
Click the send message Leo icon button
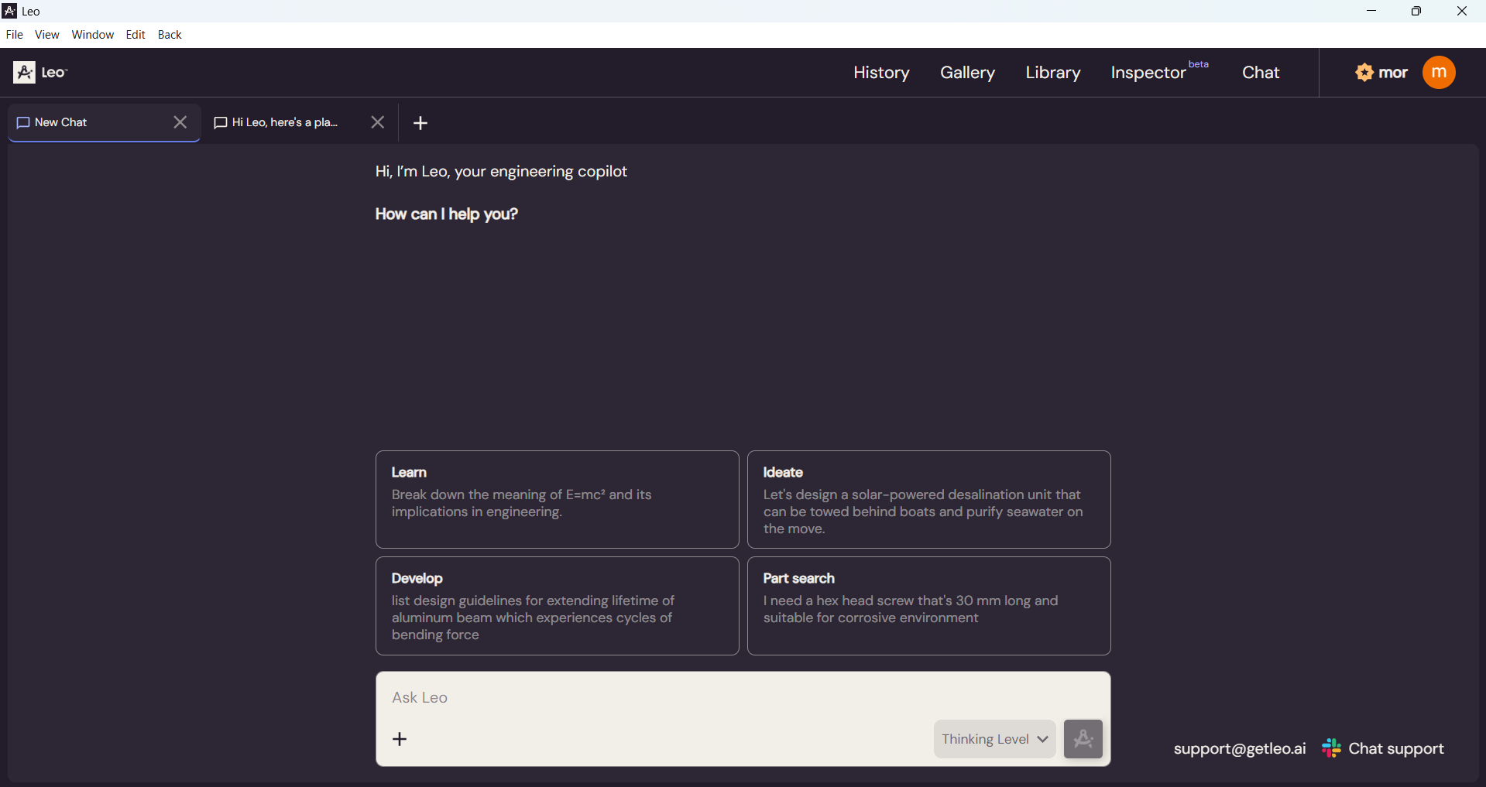tap(1083, 739)
